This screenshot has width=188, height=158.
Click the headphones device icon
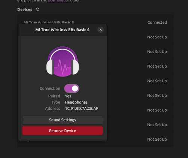click(62, 62)
